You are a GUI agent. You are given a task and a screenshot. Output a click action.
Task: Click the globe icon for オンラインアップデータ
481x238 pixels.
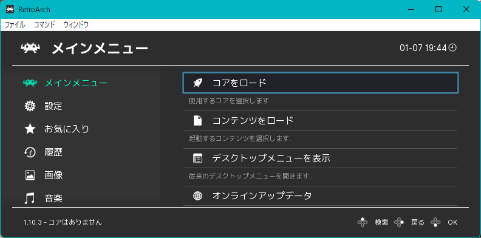pos(197,195)
